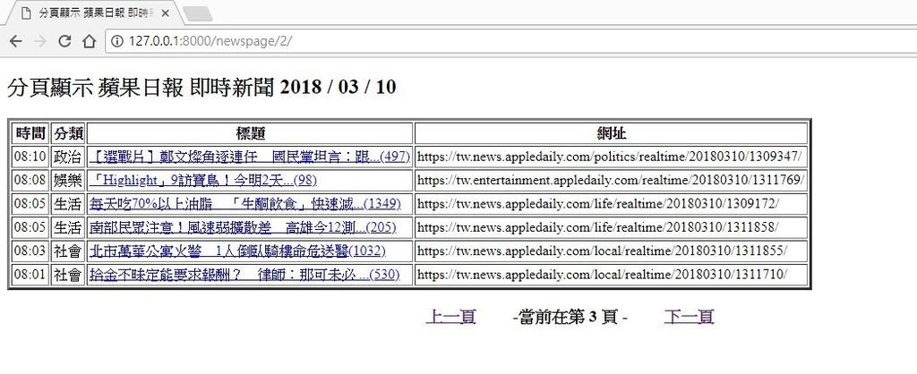
Task: Click the local/realtime/20180310/1311710 URL text
Action: (603, 274)
